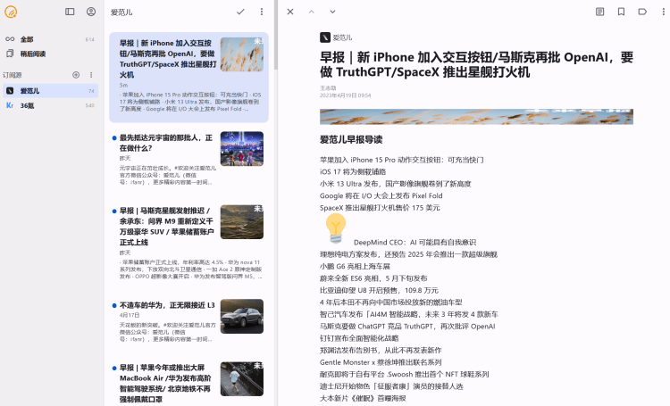The width and height of the screenshot is (670, 406).
Task: Open the 马斯克星舰发射推迟 morning report
Action: tap(188, 243)
